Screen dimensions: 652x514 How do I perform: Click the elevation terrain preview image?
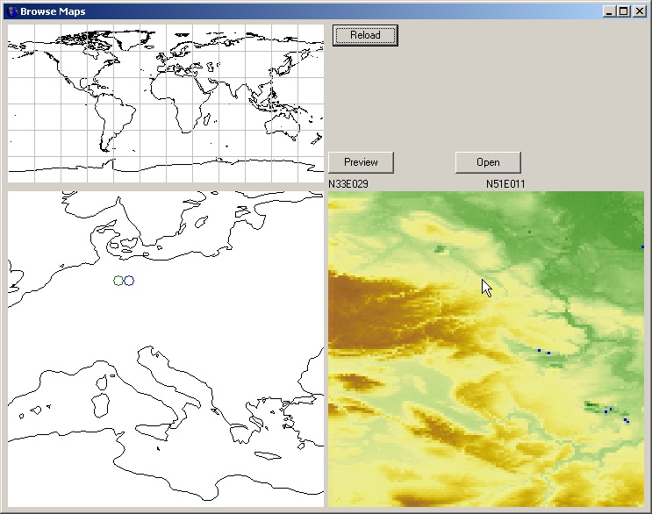486,349
